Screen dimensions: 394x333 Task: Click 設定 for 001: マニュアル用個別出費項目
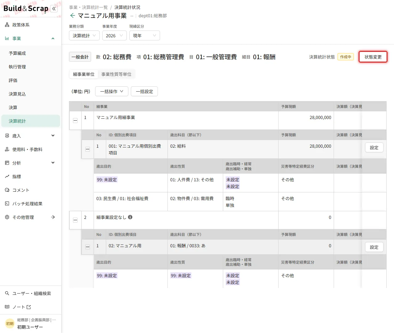coord(374,148)
